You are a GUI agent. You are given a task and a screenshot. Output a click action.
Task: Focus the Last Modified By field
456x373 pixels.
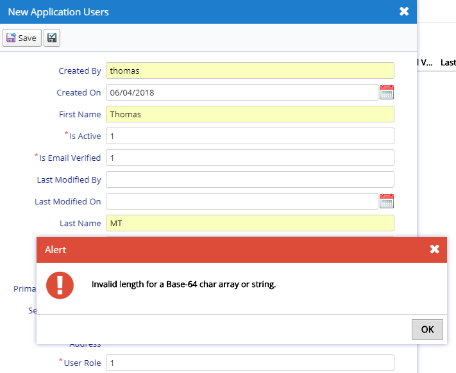[x=250, y=179]
